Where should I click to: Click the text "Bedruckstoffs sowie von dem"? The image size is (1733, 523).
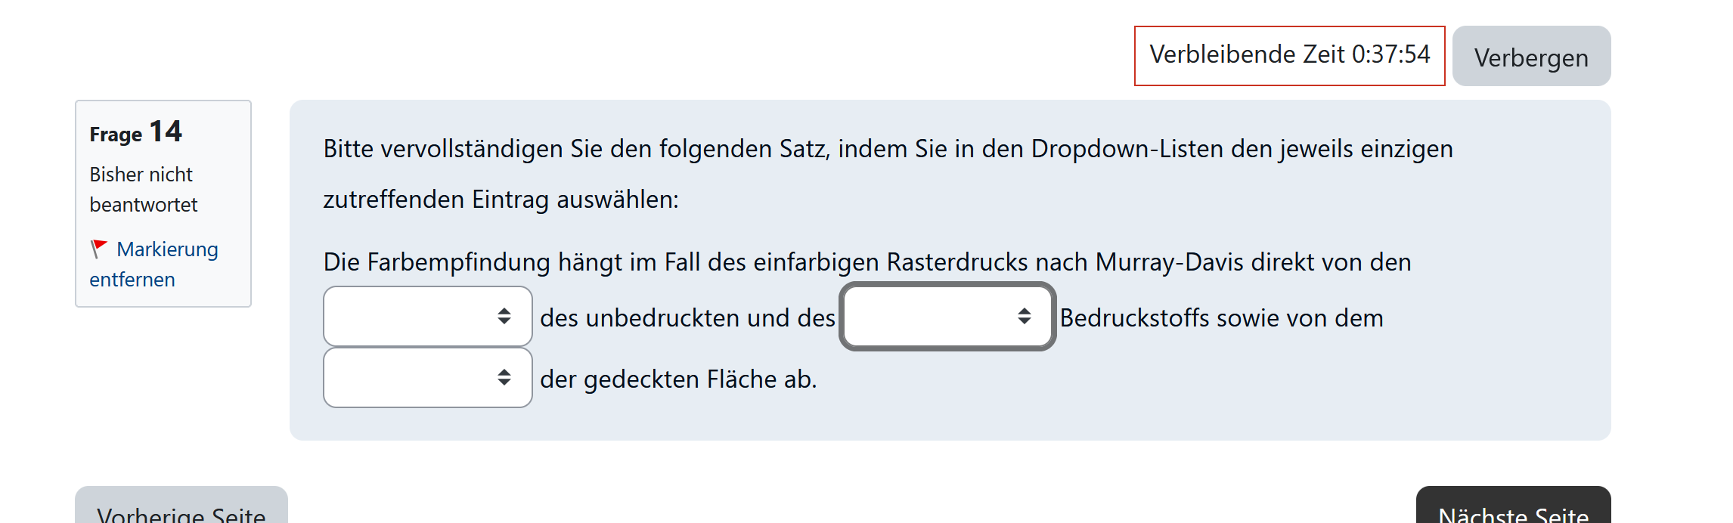(x=1221, y=318)
